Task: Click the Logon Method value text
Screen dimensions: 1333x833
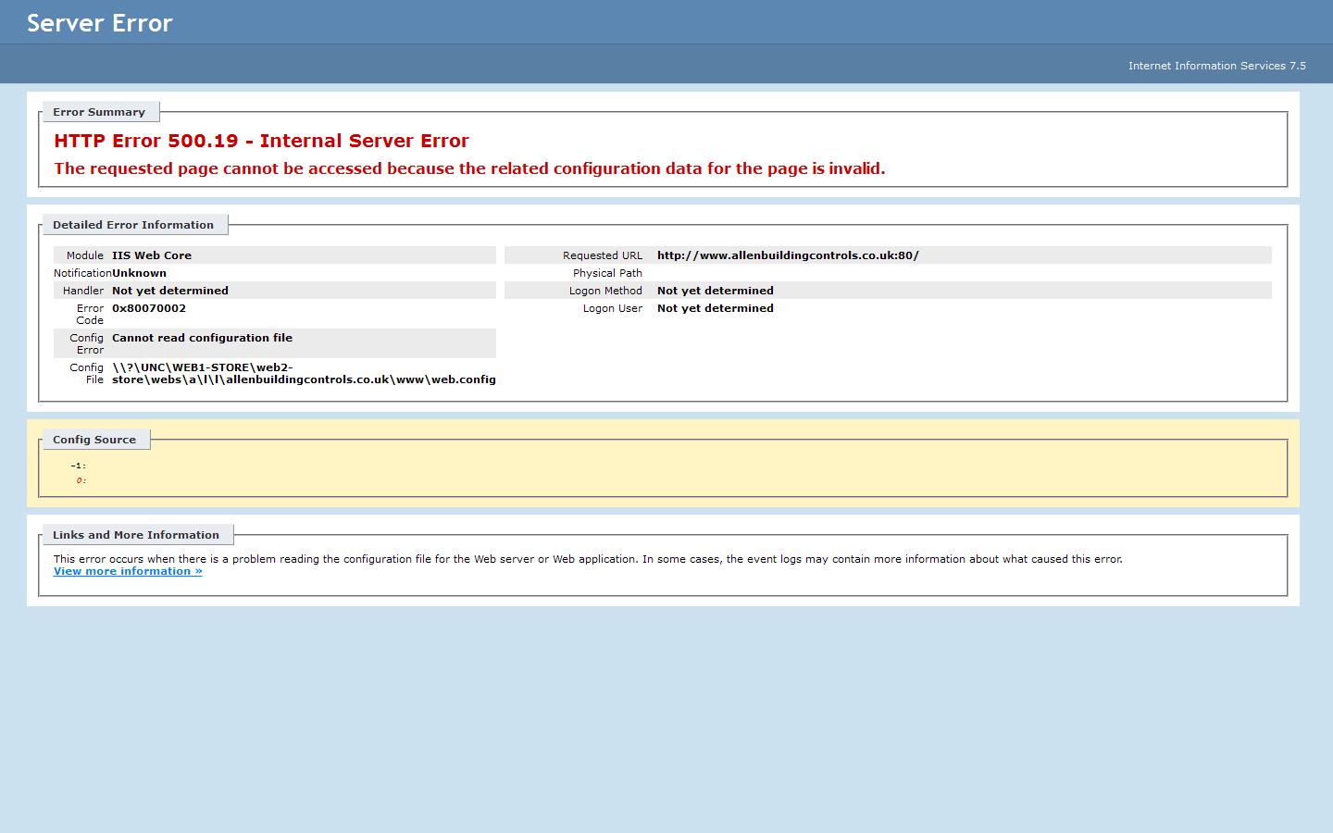Action: 715,291
